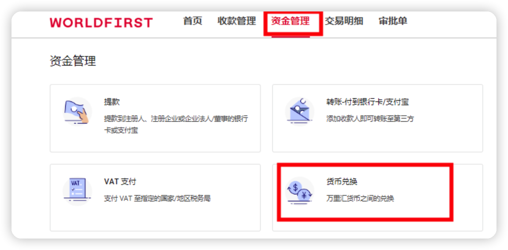Click the WORLDFIRST logo

101,23
